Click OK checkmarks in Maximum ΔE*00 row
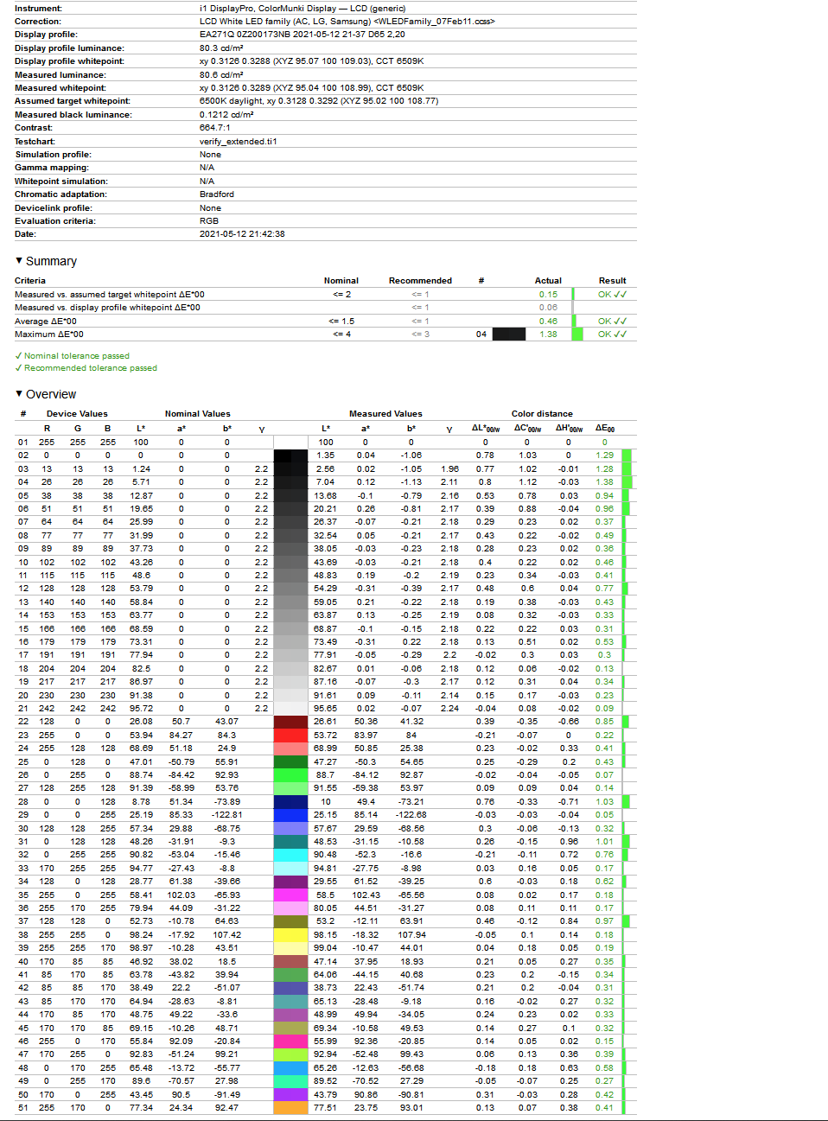 (612, 334)
